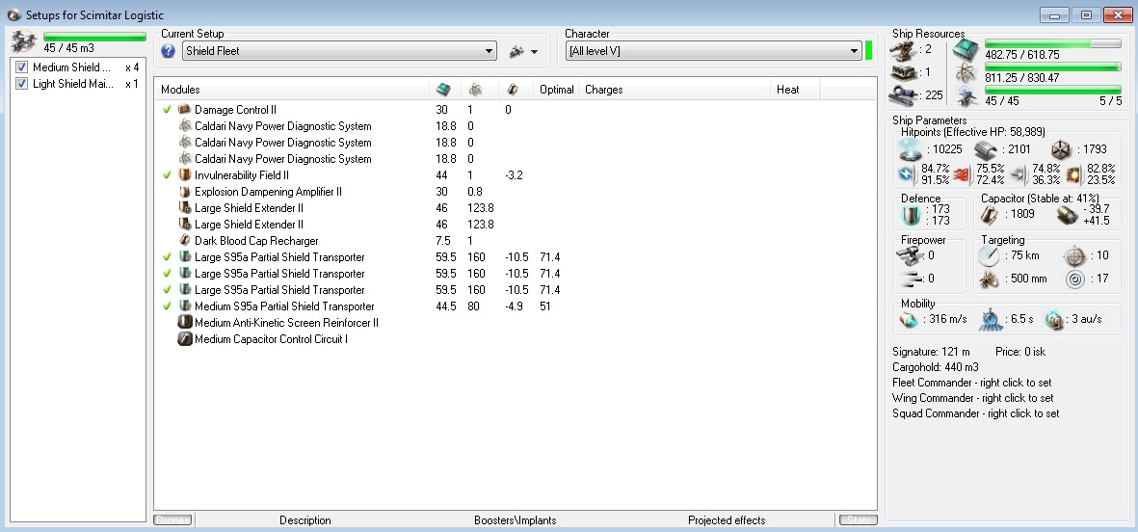This screenshot has height=532, width=1138.
Task: Click the Medium Anti-Kinetic Screen Reinforcer II icon
Action: tap(184, 322)
